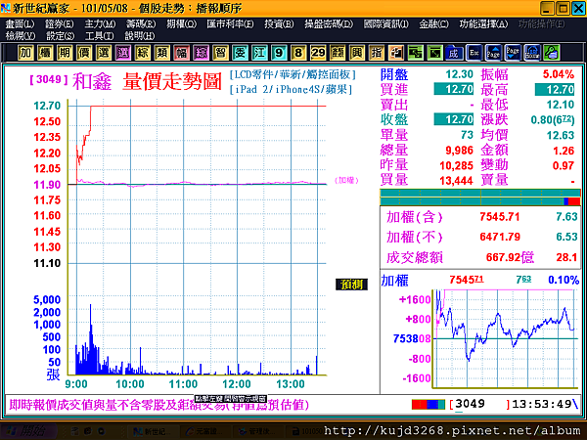The image size is (587, 440).
Task: Select the 智 toolbar icon
Action: tap(220, 53)
